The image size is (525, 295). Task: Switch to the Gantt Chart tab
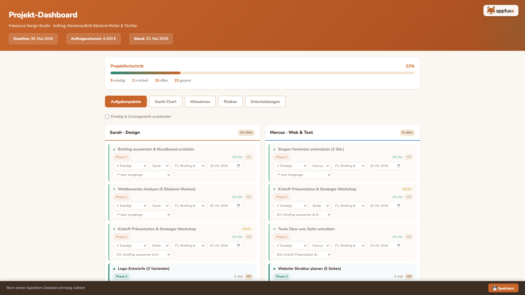click(x=165, y=102)
